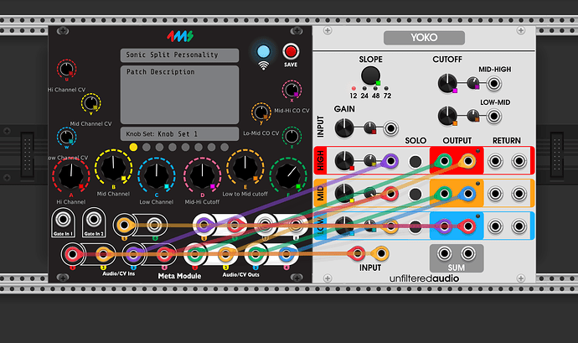The image size is (578, 343).
Task: Click the 4ms logo on Meta Module
Action: (x=180, y=36)
